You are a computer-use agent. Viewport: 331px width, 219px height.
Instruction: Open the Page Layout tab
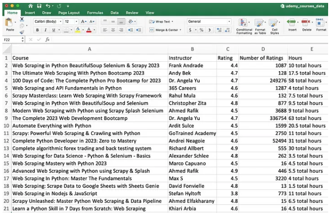69,12
